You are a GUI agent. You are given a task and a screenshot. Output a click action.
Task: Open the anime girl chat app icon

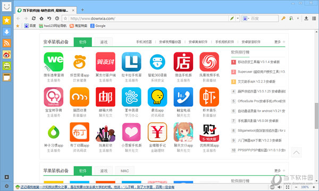183,132
